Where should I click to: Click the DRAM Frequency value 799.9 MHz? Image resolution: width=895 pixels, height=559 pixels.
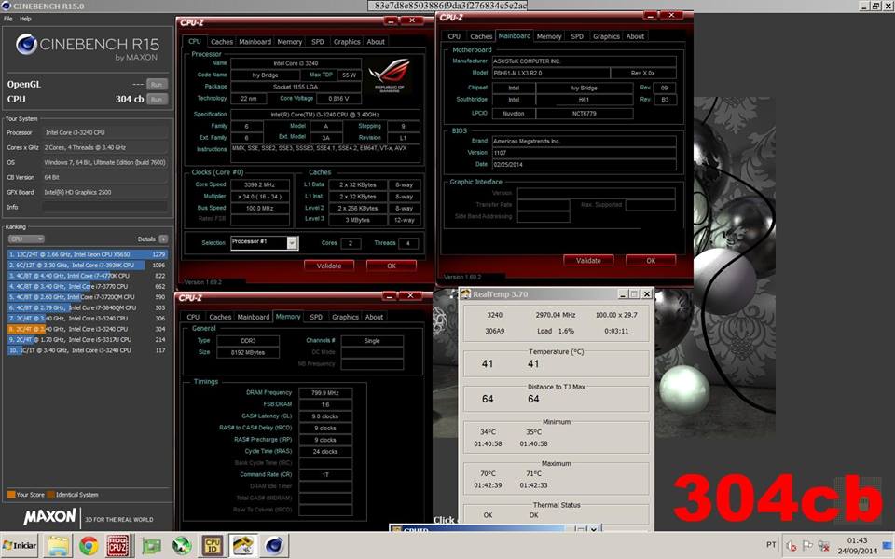click(x=325, y=393)
